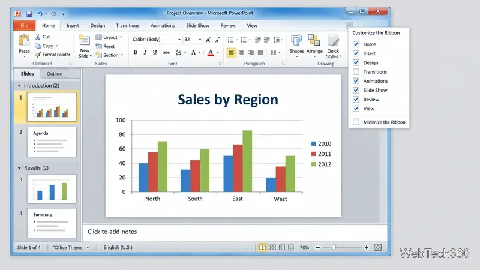The width and height of the screenshot is (480, 270).
Task: Switch to Normal view in status bar
Action: point(262,247)
